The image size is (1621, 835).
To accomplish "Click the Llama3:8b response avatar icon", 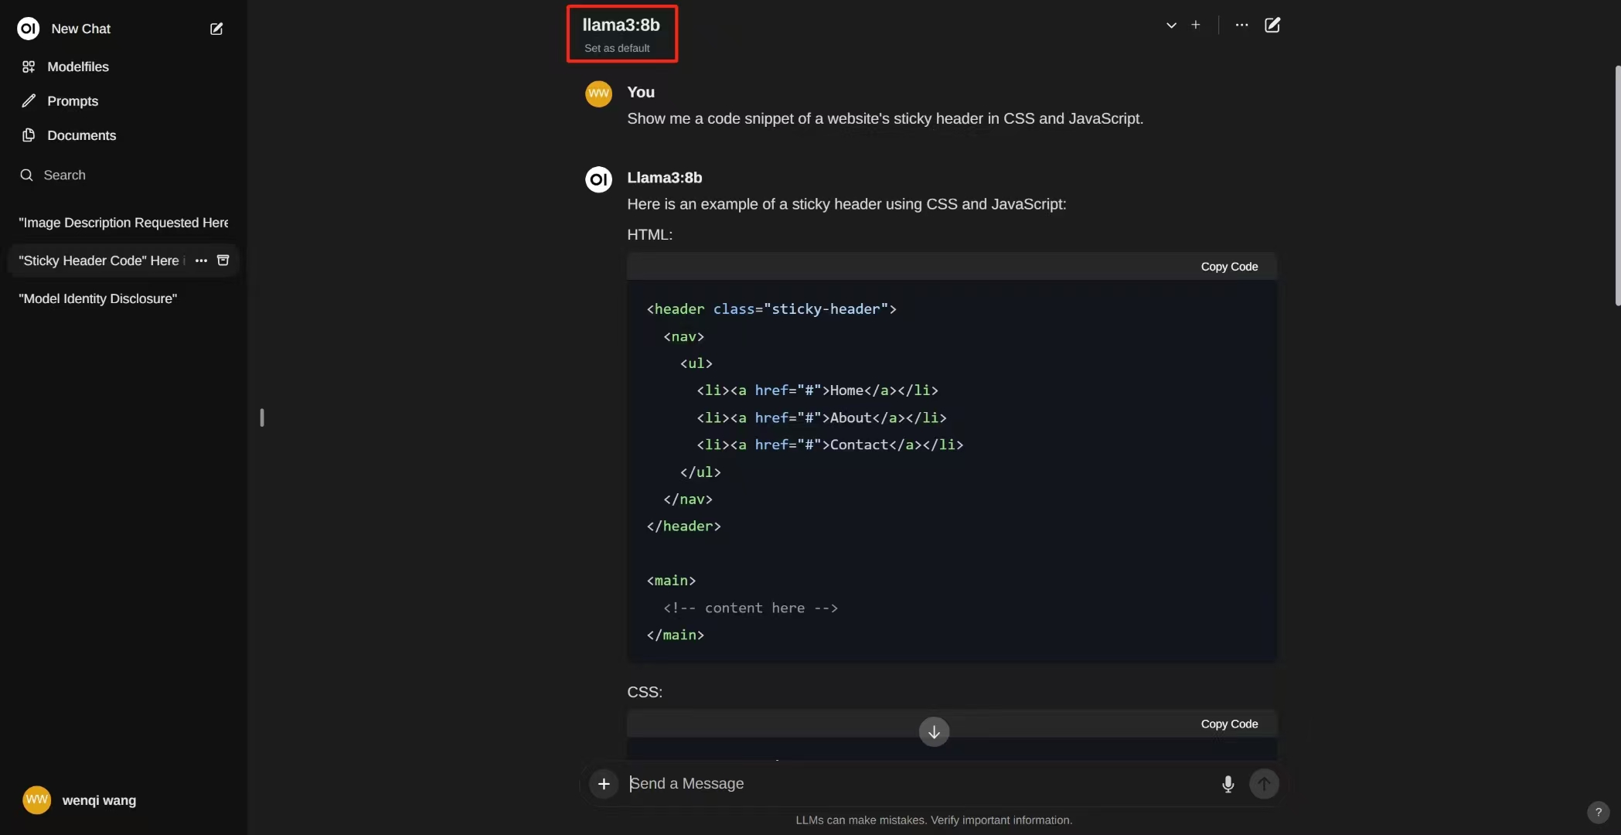I will [598, 179].
